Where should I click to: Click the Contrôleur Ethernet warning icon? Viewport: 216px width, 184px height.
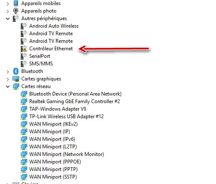(24, 49)
